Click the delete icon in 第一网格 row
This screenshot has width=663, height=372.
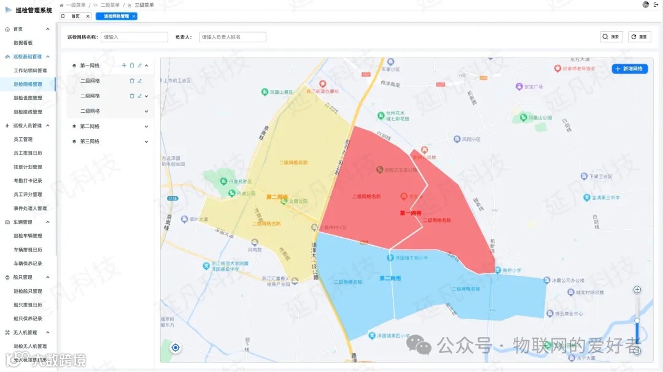(x=132, y=66)
